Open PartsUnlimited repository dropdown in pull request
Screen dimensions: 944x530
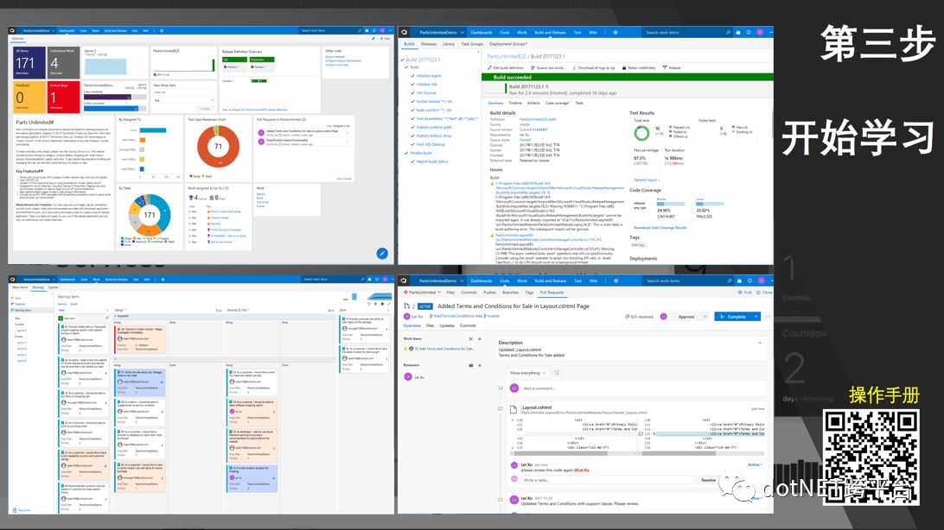point(440,292)
